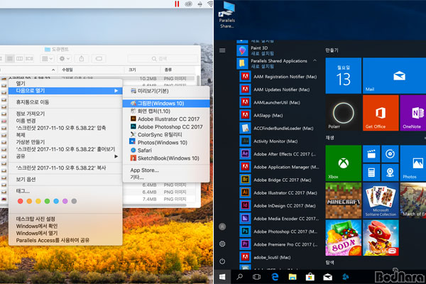This screenshot has width=426, height=284.
Task: Launch Adobe Illustrator CC 2017 (Mac) in Start
Action: (279, 192)
